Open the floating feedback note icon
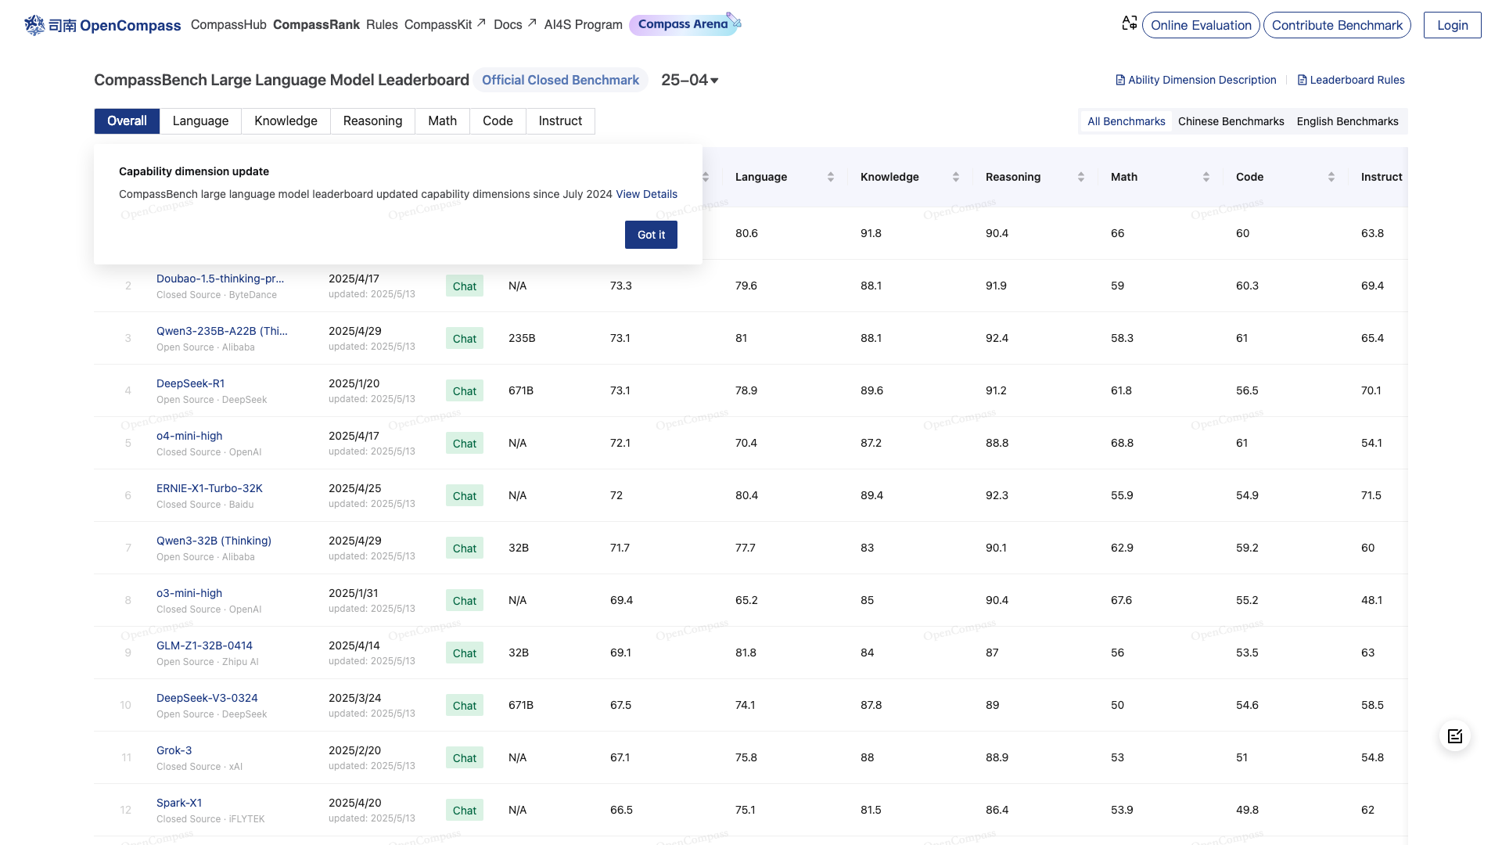 point(1455,736)
